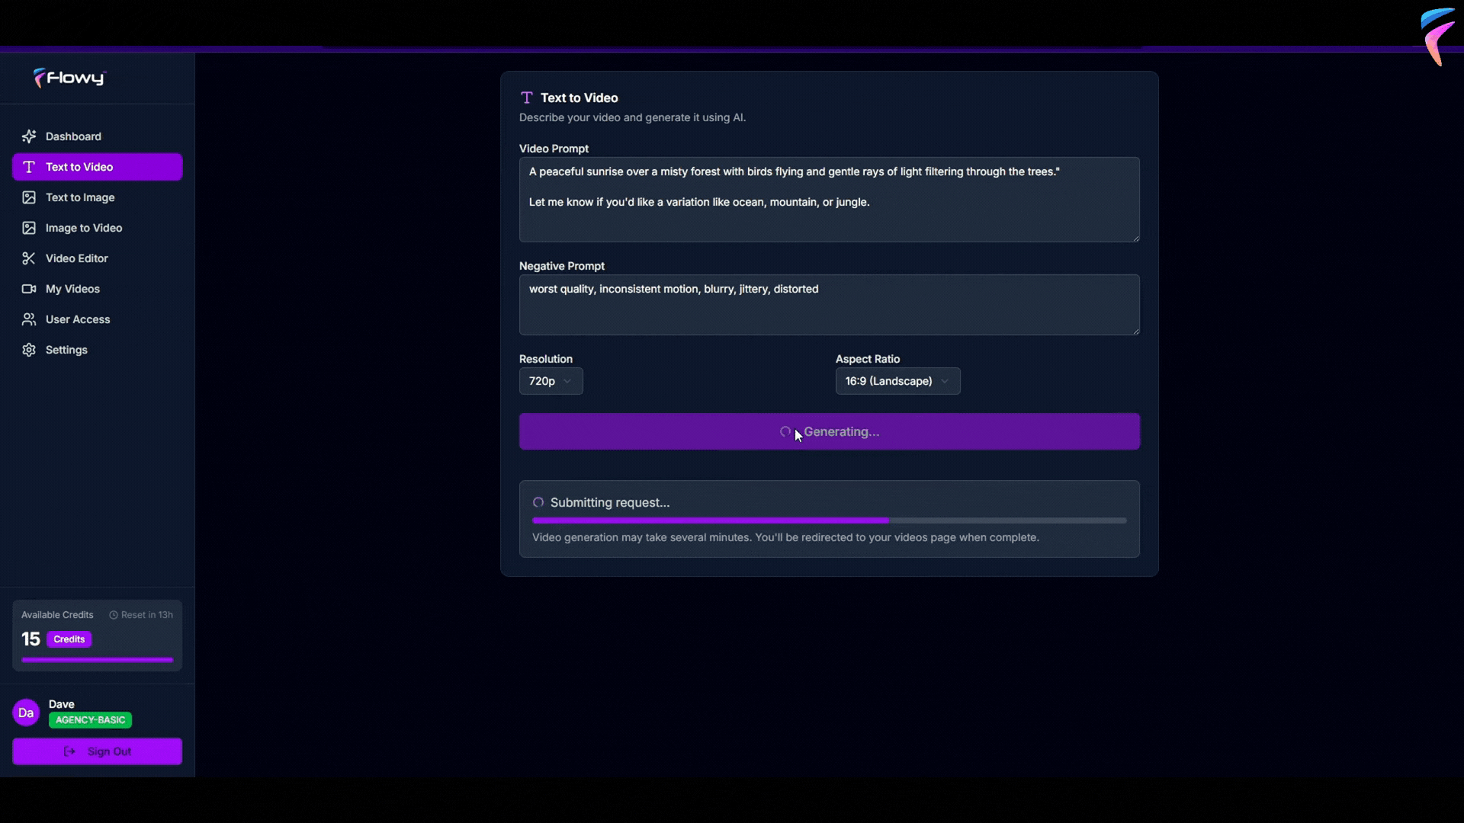The image size is (1464, 823).
Task: Open Image to Video section
Action: pyautogui.click(x=98, y=228)
